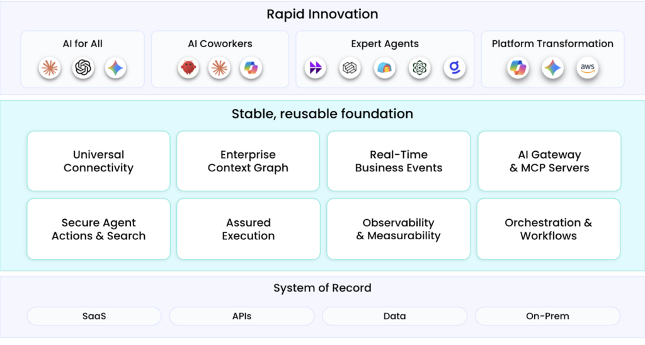This screenshot has height=345, width=645.
Task: Select the Claude icon under AI Coworkers
Action: pos(220,68)
